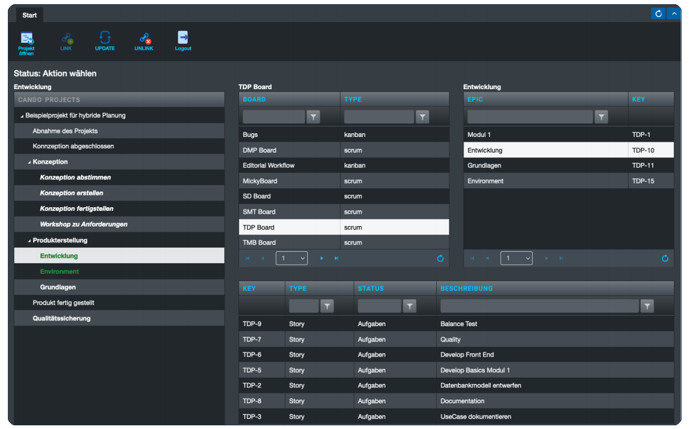Image resolution: width=689 pixels, height=429 pixels.
Task: Select the Editorial Workflow board row
Action: [x=344, y=166]
